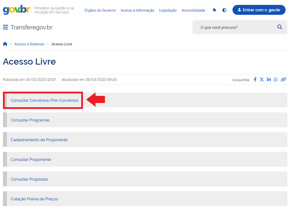
Task: Copy the page link using the link icon
Action: click(x=283, y=79)
